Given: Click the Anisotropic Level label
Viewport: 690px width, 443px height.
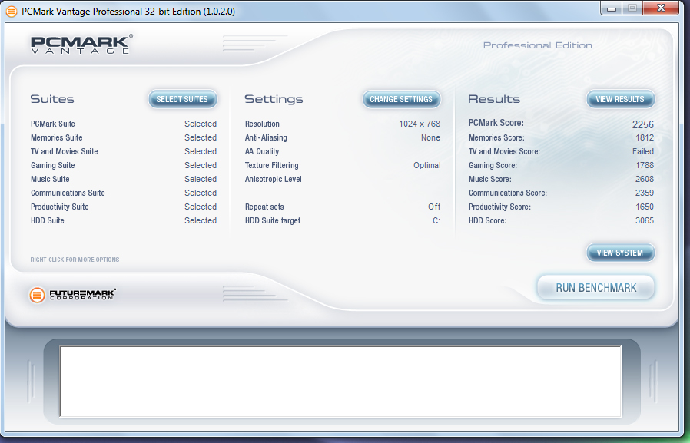Looking at the screenshot, I should 274,180.
